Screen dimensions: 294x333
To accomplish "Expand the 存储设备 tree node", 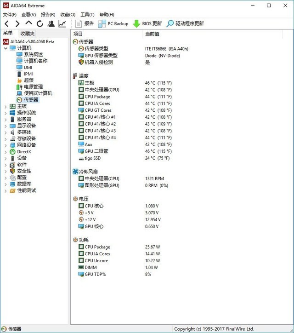I will pos(6,139).
